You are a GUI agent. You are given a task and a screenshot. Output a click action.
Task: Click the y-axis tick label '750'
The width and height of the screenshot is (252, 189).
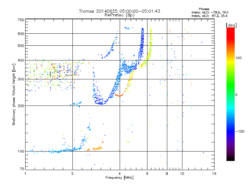pyautogui.click(x=21, y=20)
